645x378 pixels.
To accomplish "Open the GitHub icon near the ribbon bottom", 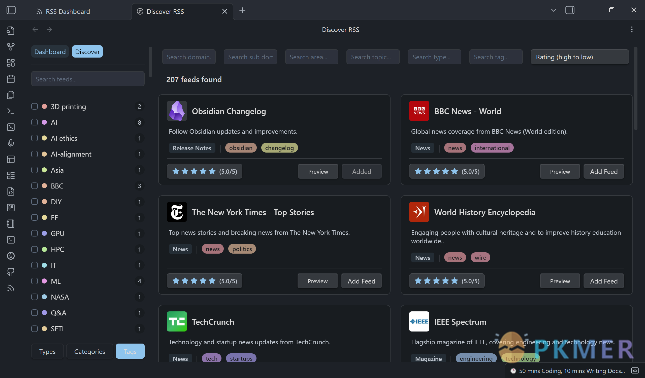I will [11, 272].
